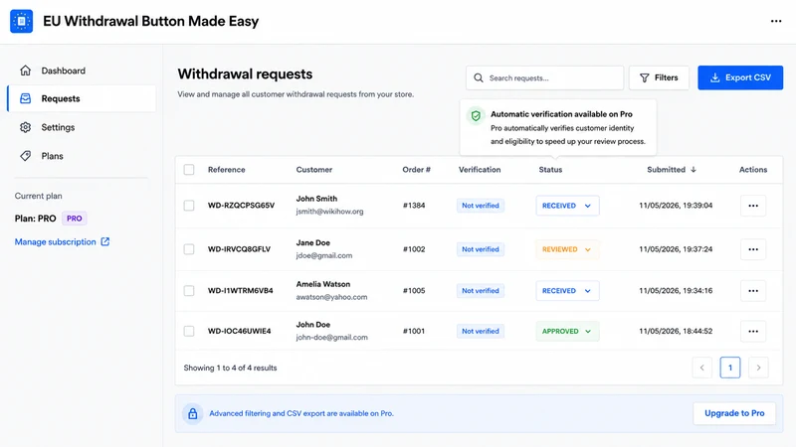Image resolution: width=796 pixels, height=447 pixels.
Task: Click reference WD-I1WTRM6VB4
Action: pyautogui.click(x=240, y=291)
